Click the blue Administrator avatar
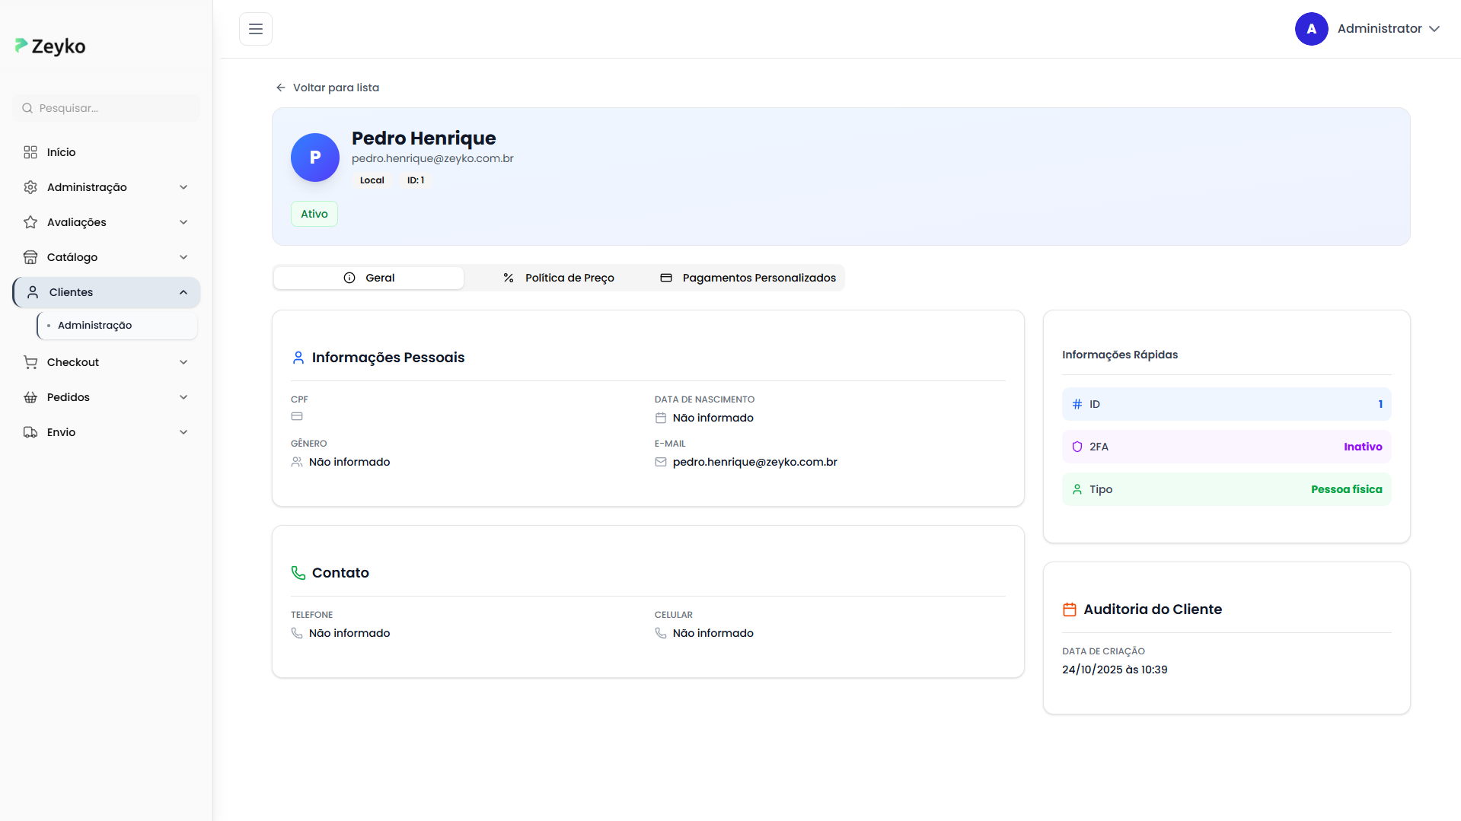The image size is (1461, 821). [x=1311, y=29]
